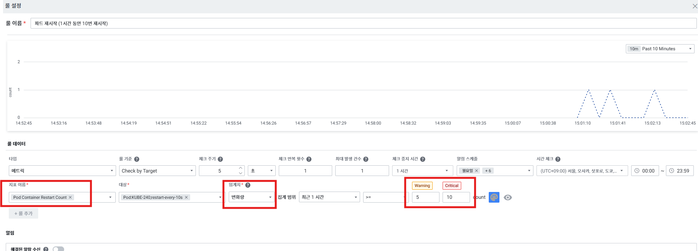Click help icon beside 체크 중지 시간

click(x=423, y=159)
